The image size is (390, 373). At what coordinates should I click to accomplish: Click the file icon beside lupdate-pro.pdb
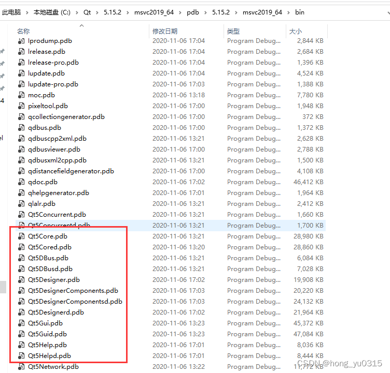pyautogui.click(x=21, y=84)
